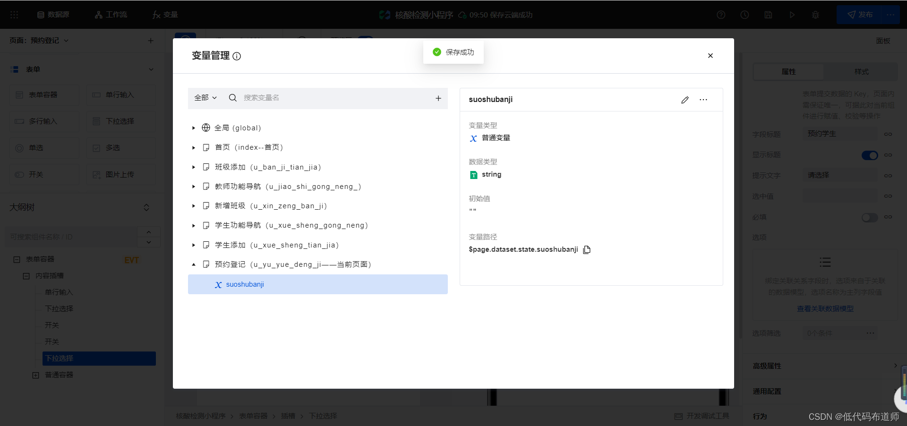Expand the 教师功能导航 variable group
The height and width of the screenshot is (426, 907).
pyautogui.click(x=193, y=187)
